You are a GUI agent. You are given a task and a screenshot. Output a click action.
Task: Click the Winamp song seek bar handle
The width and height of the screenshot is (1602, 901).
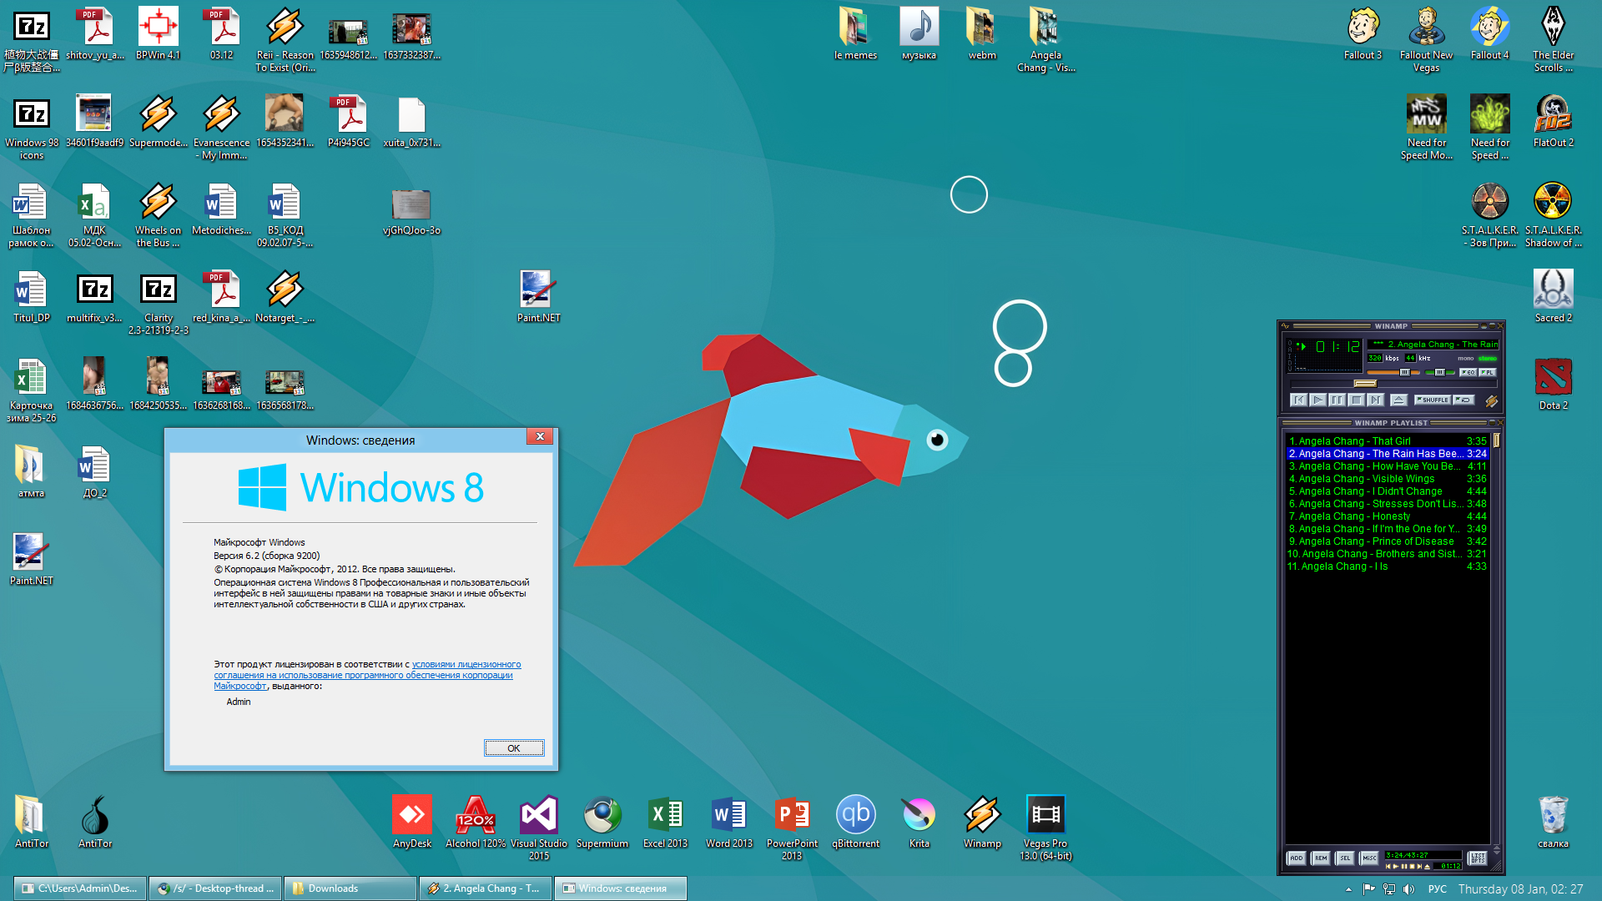[x=1365, y=384]
